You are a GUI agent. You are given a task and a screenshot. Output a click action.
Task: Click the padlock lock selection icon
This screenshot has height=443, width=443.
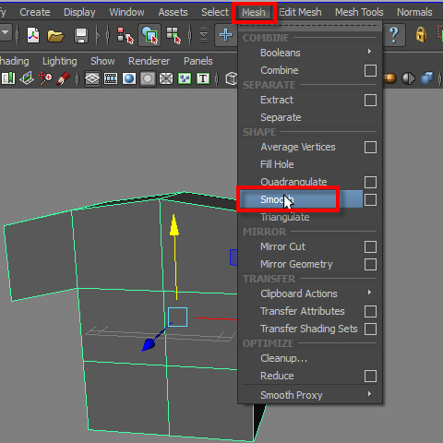[421, 34]
